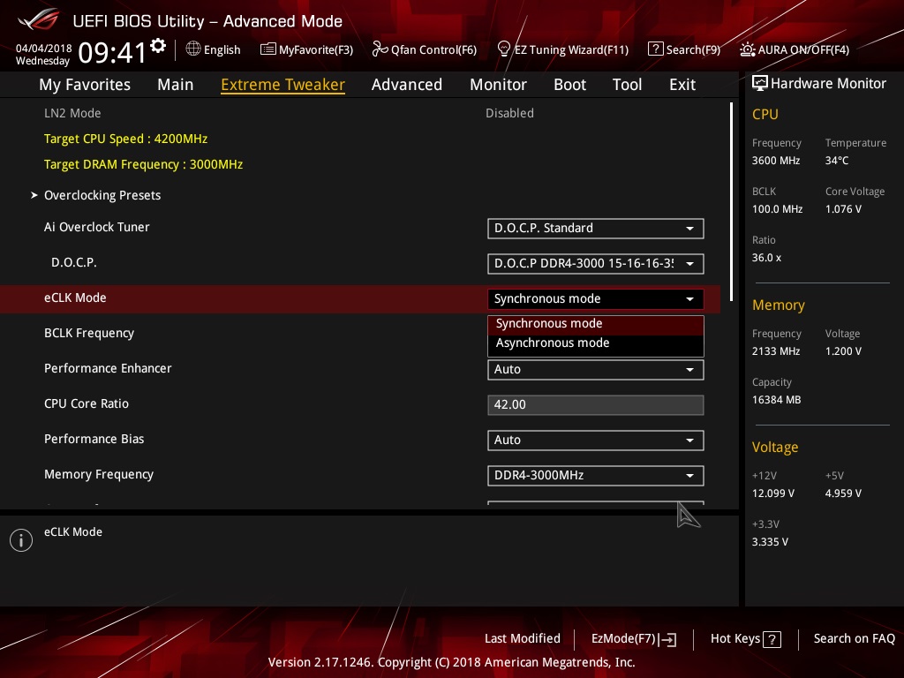Click the MyFavorite list icon
Viewport: 904px width, 678px height.
[x=267, y=49]
